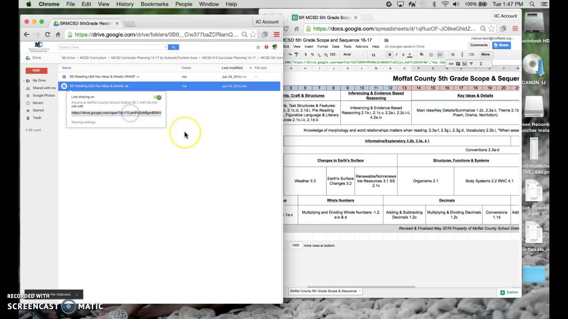Reload the Drive browser page
The height and width of the screenshot is (319, 568).
(47, 34)
